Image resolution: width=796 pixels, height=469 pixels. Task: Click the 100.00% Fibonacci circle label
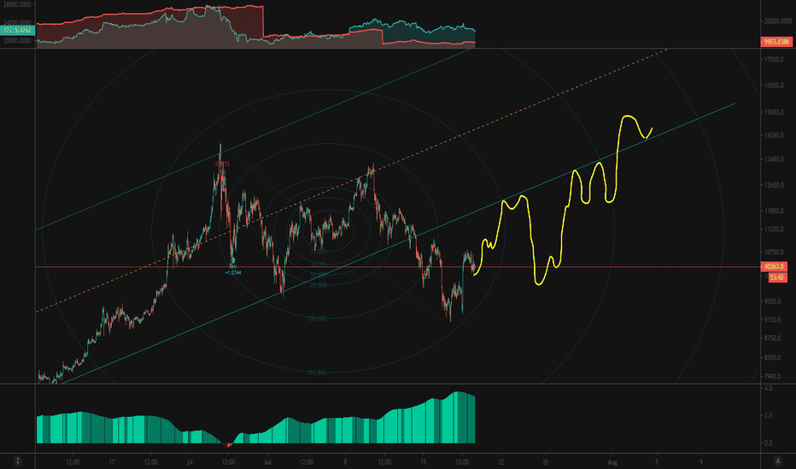(317, 319)
